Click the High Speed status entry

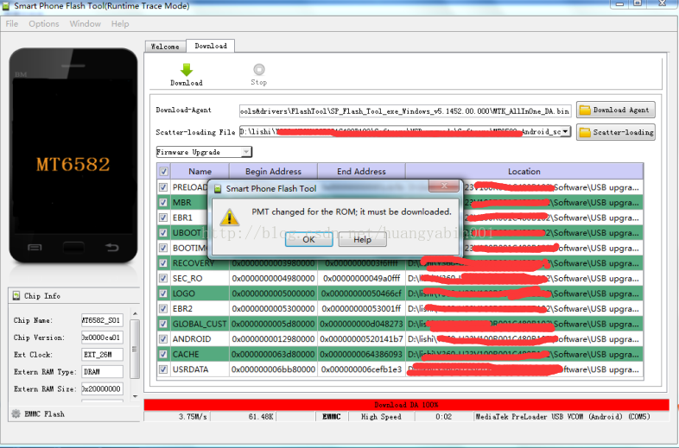click(x=381, y=416)
